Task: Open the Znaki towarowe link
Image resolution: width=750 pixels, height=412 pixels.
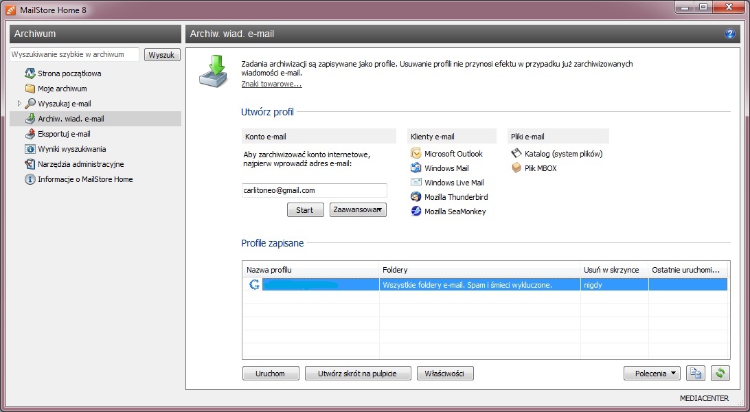Action: 271,84
